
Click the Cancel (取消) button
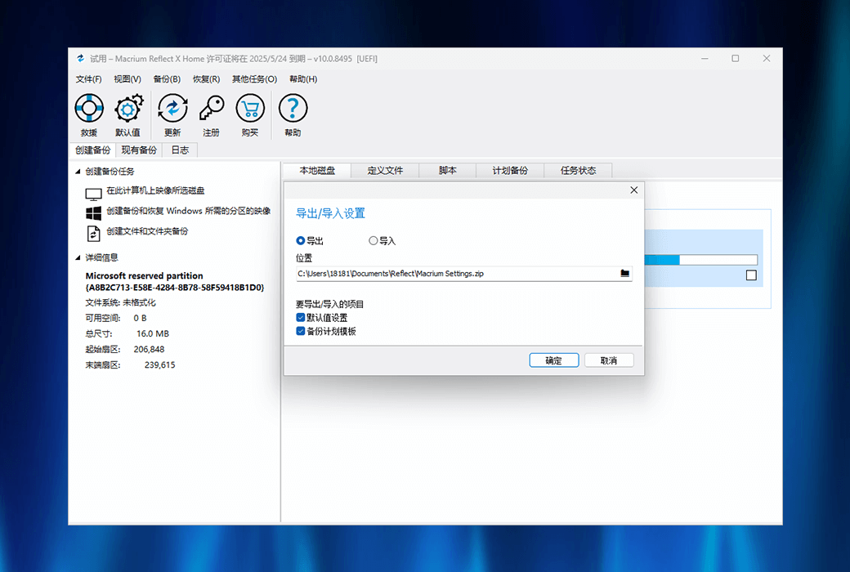tap(609, 360)
